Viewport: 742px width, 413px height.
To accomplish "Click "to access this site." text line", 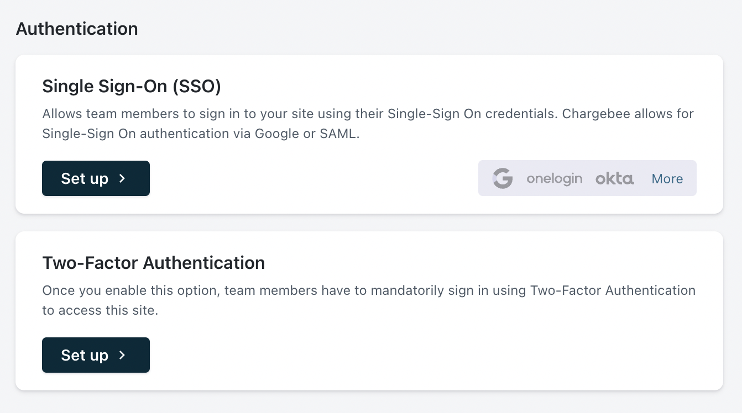I will (x=100, y=310).
